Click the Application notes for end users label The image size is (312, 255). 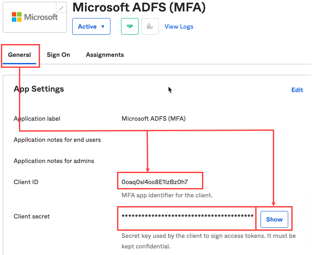click(x=57, y=140)
